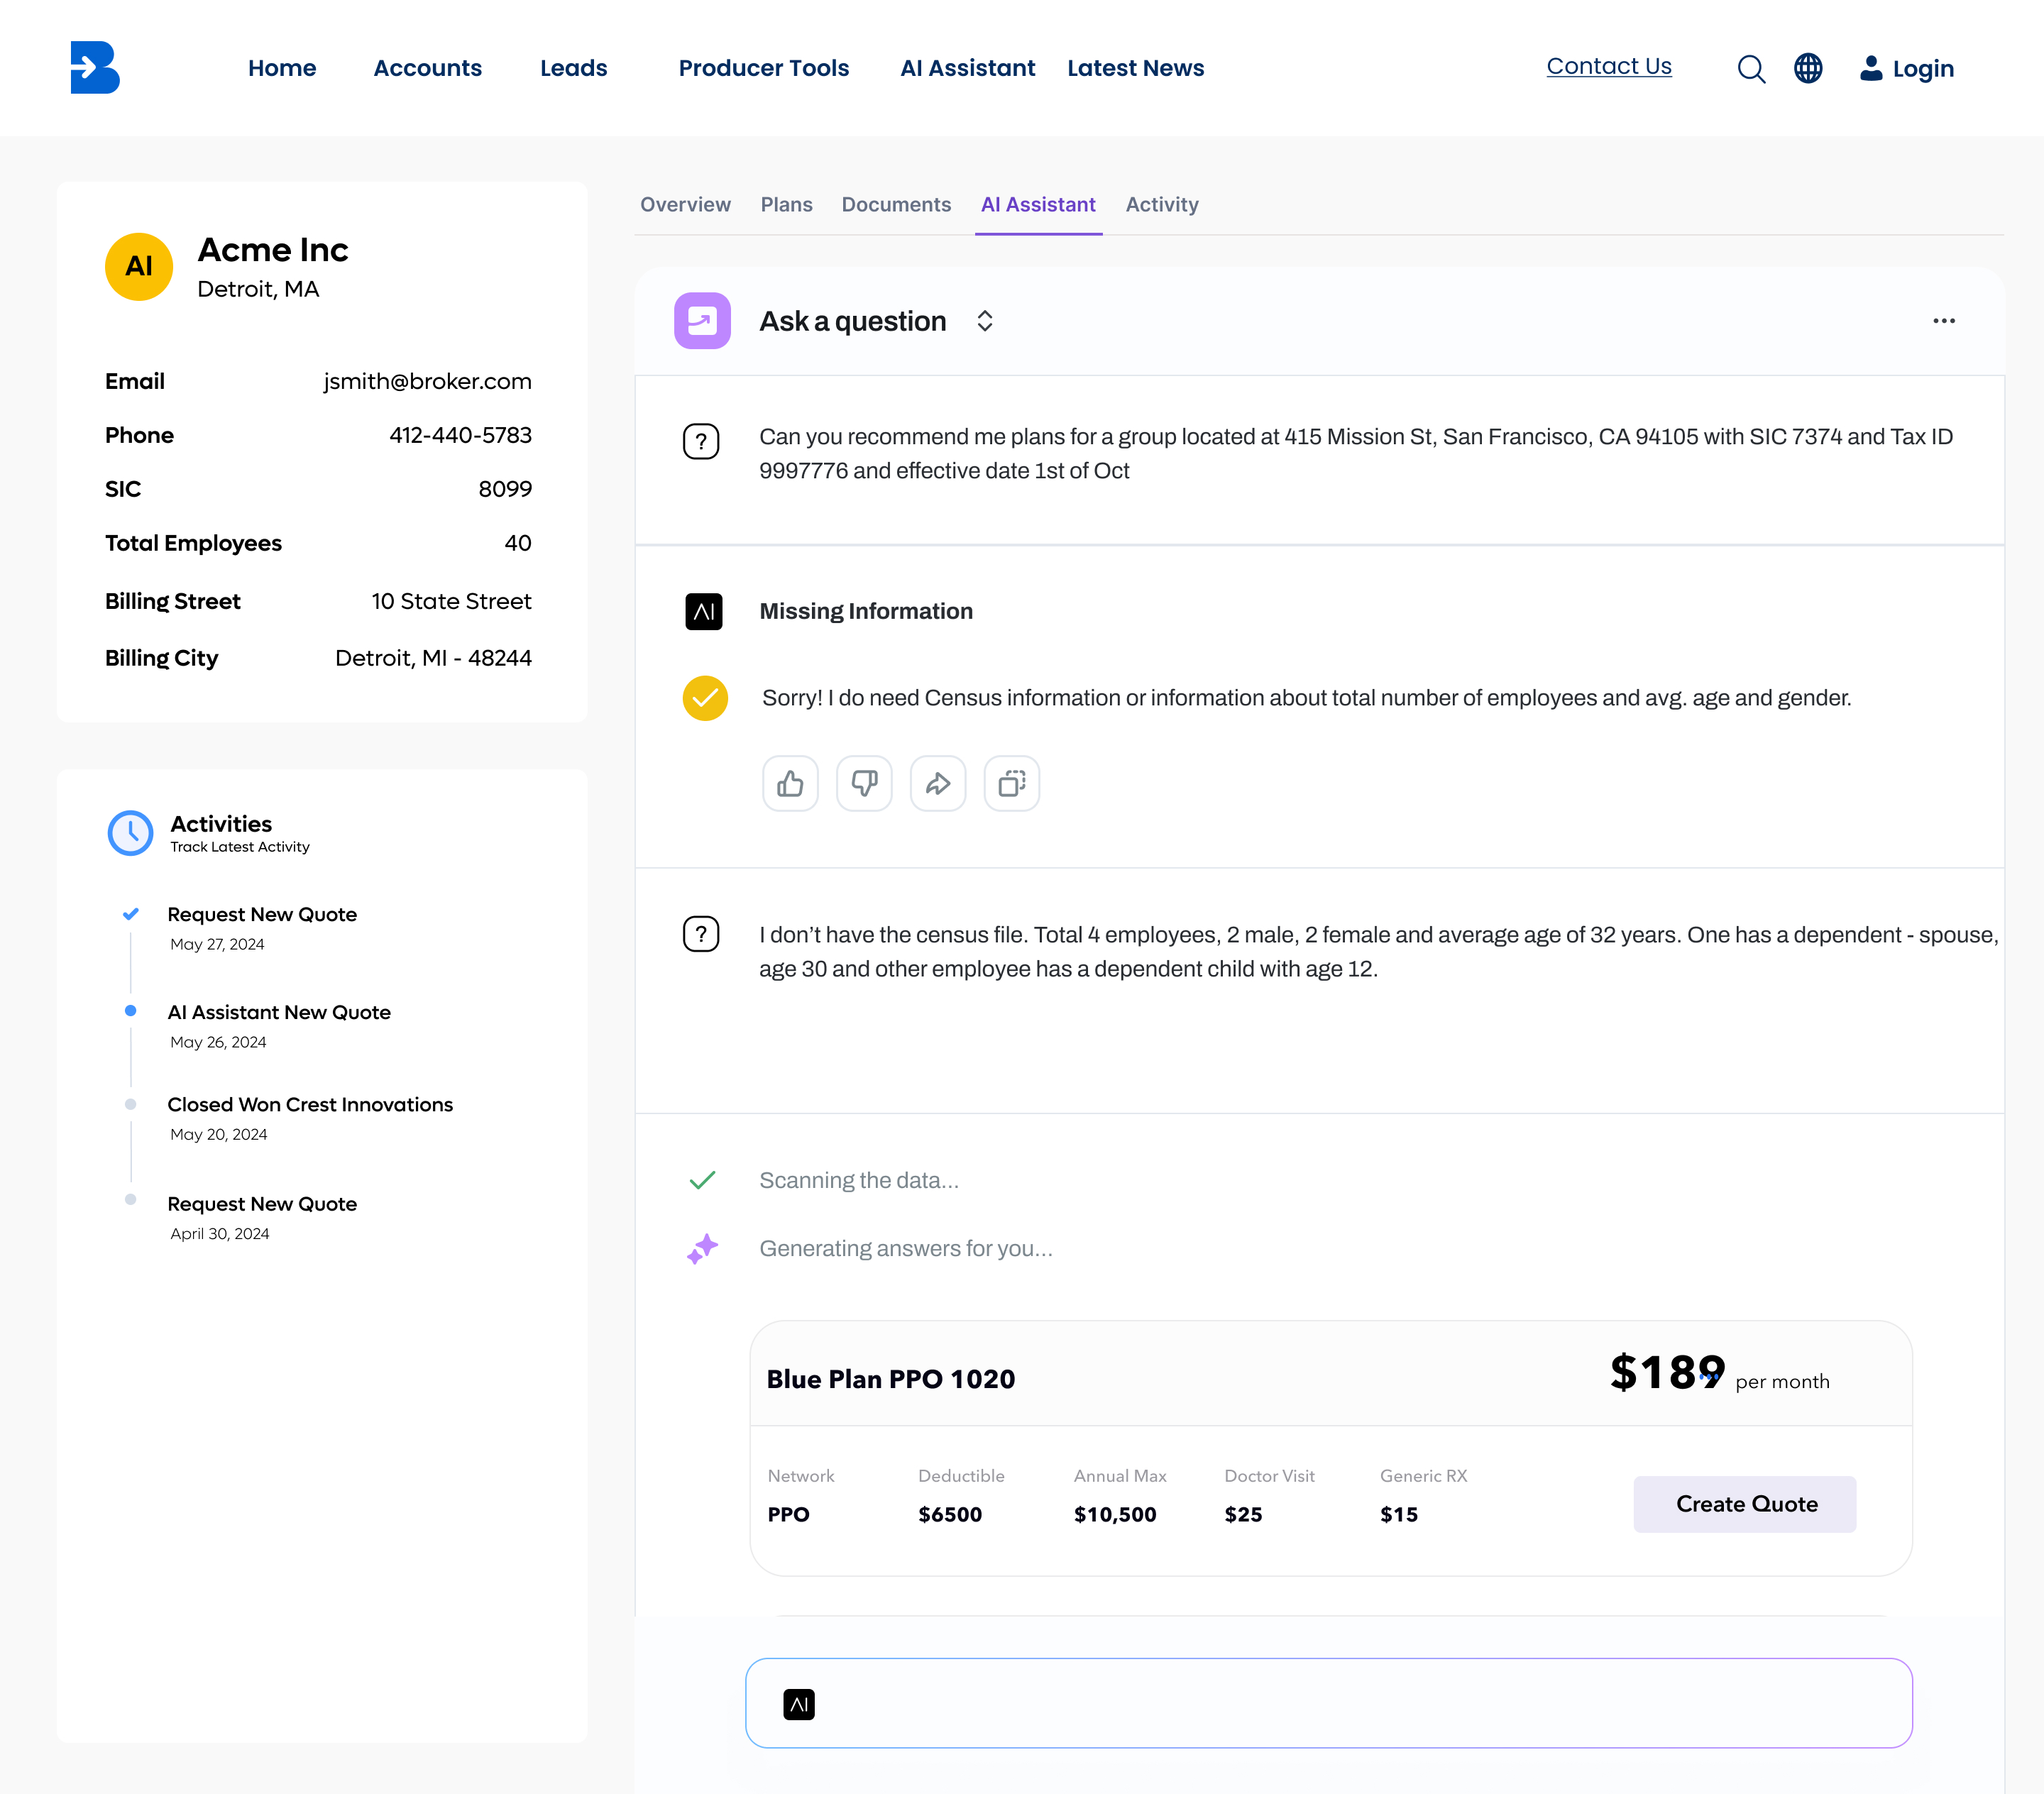Click the thumbs up feedback icon
Image resolution: width=2044 pixels, height=1794 pixels.
[x=790, y=783]
